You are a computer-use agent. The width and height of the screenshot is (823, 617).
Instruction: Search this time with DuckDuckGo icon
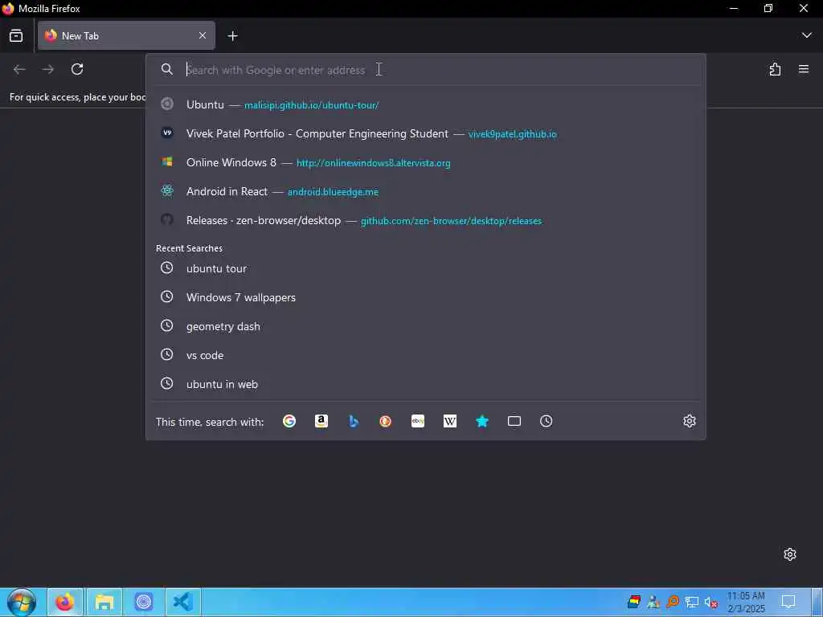click(x=386, y=421)
